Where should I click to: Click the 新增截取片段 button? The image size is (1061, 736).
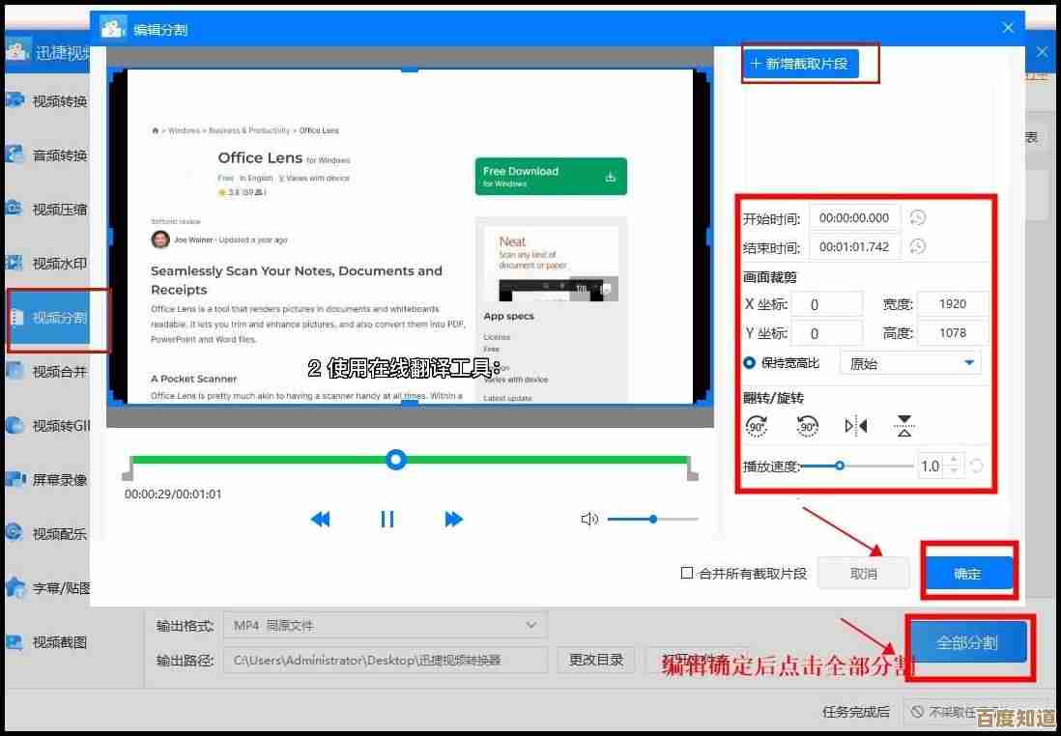(799, 64)
